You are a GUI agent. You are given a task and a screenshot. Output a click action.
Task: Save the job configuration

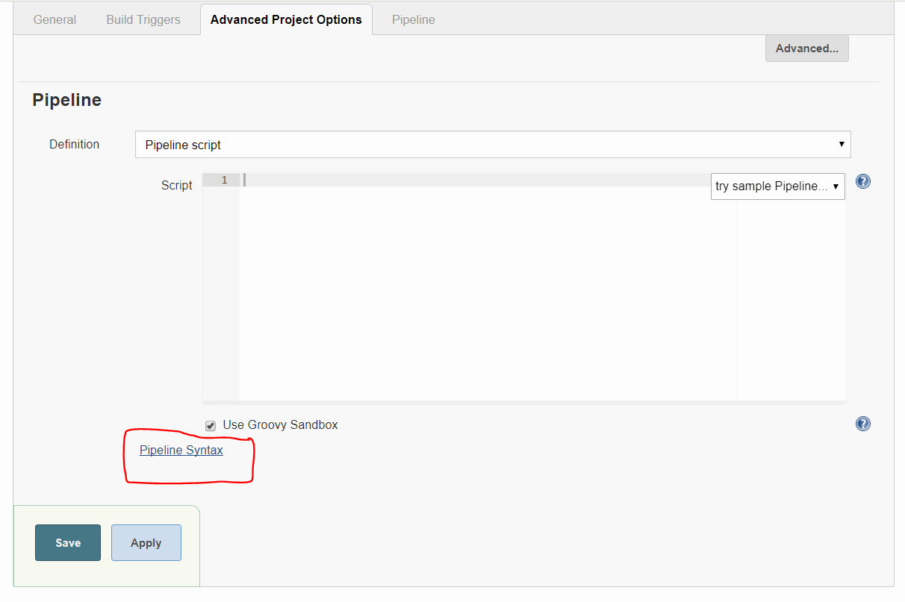click(x=67, y=542)
